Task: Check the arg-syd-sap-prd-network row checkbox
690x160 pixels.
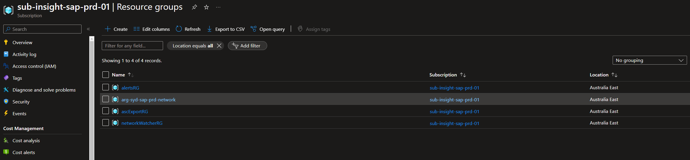Action: pyautogui.click(x=106, y=99)
